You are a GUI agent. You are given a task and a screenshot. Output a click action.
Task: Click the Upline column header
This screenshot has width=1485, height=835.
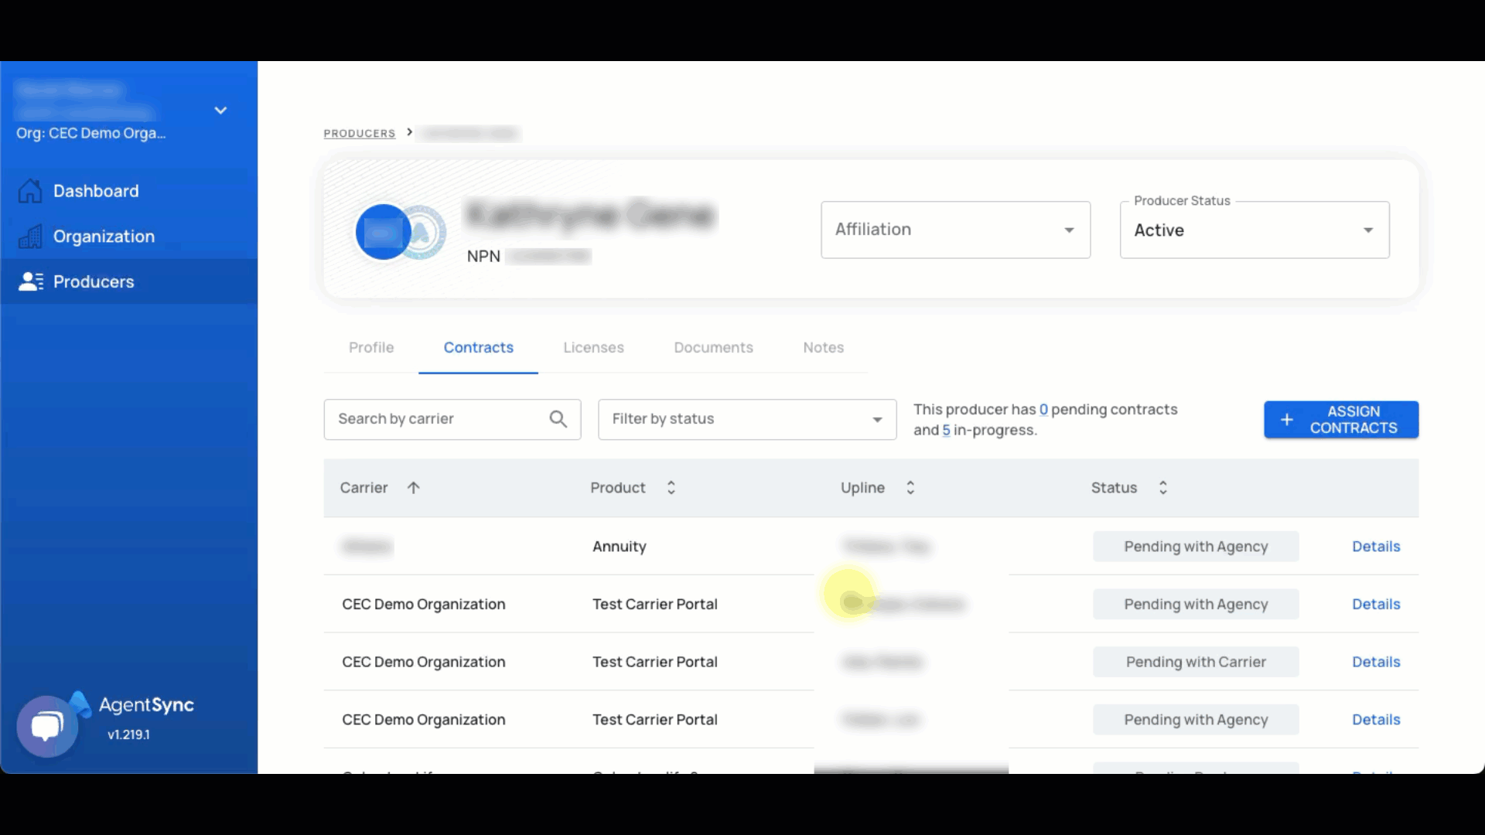coord(862,488)
